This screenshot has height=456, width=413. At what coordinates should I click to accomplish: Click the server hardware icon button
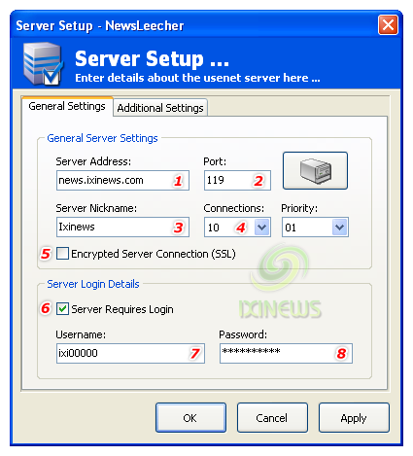[315, 170]
